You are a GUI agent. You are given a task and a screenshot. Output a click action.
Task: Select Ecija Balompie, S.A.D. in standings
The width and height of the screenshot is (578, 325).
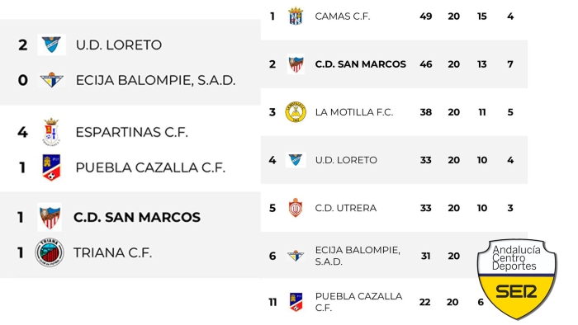358,256
